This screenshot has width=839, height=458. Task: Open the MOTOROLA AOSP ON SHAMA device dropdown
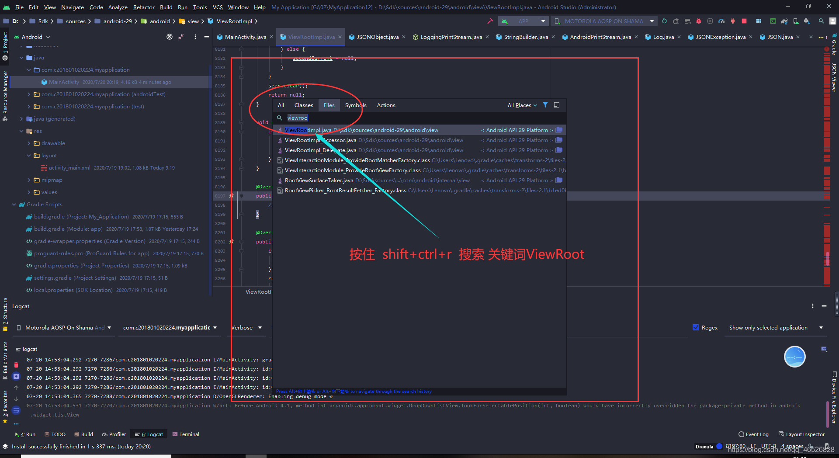(604, 21)
